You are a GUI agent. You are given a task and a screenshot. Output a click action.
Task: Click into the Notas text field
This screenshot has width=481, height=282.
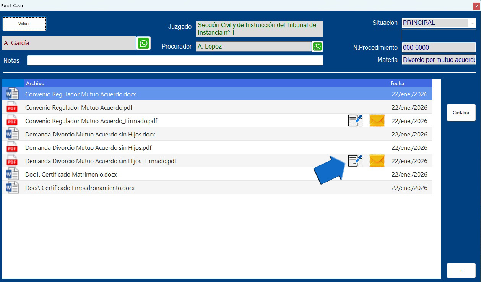point(175,60)
